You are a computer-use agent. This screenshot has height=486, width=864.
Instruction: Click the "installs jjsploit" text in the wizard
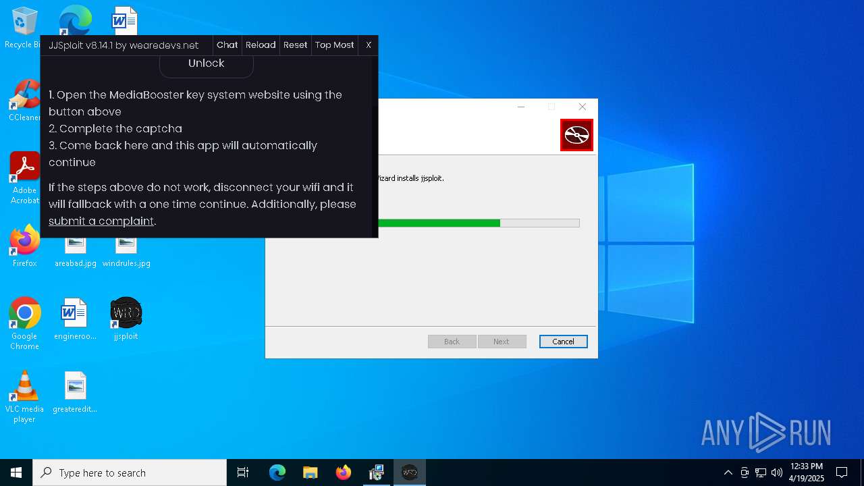[x=421, y=178]
